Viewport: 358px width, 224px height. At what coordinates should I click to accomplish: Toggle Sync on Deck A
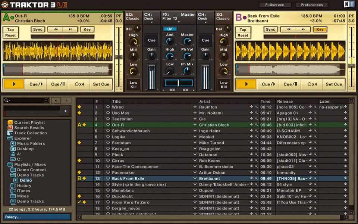tap(37, 29)
